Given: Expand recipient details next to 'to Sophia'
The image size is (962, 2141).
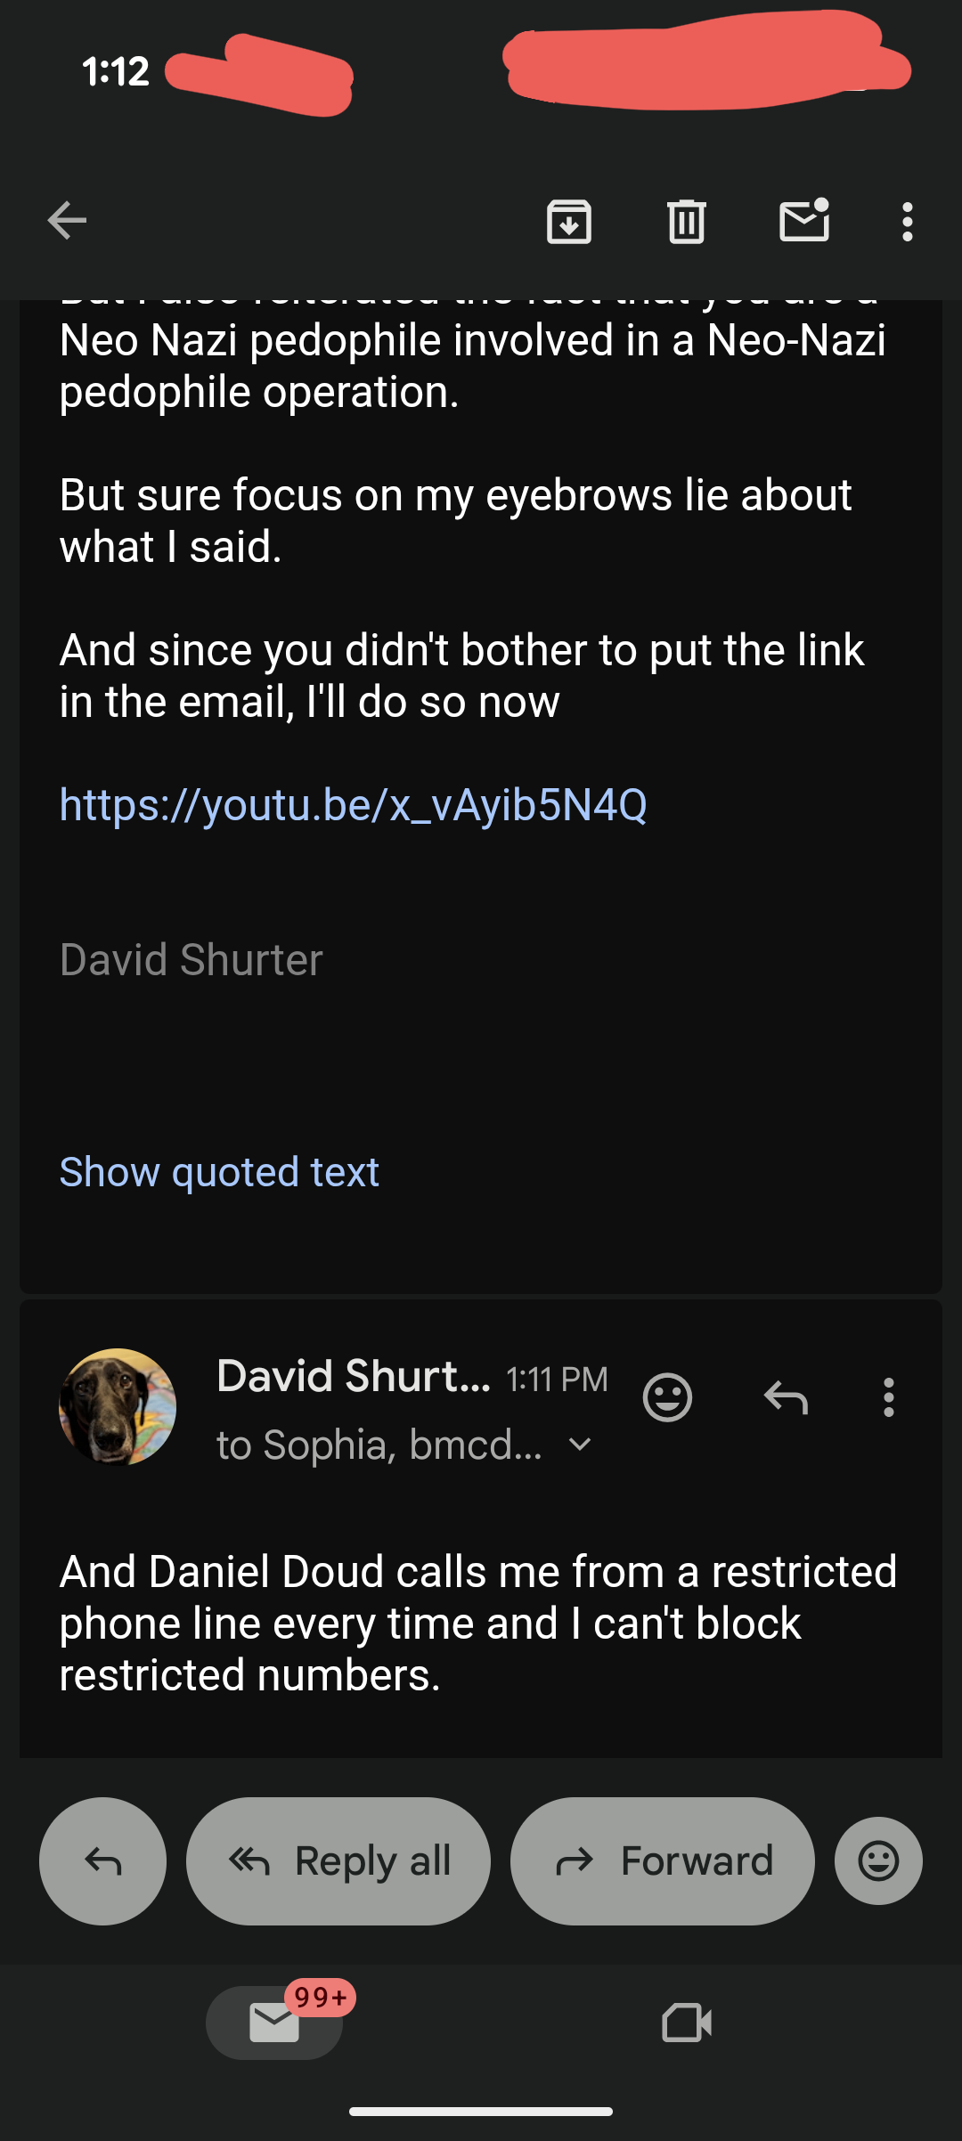Looking at the screenshot, I should tap(580, 1445).
